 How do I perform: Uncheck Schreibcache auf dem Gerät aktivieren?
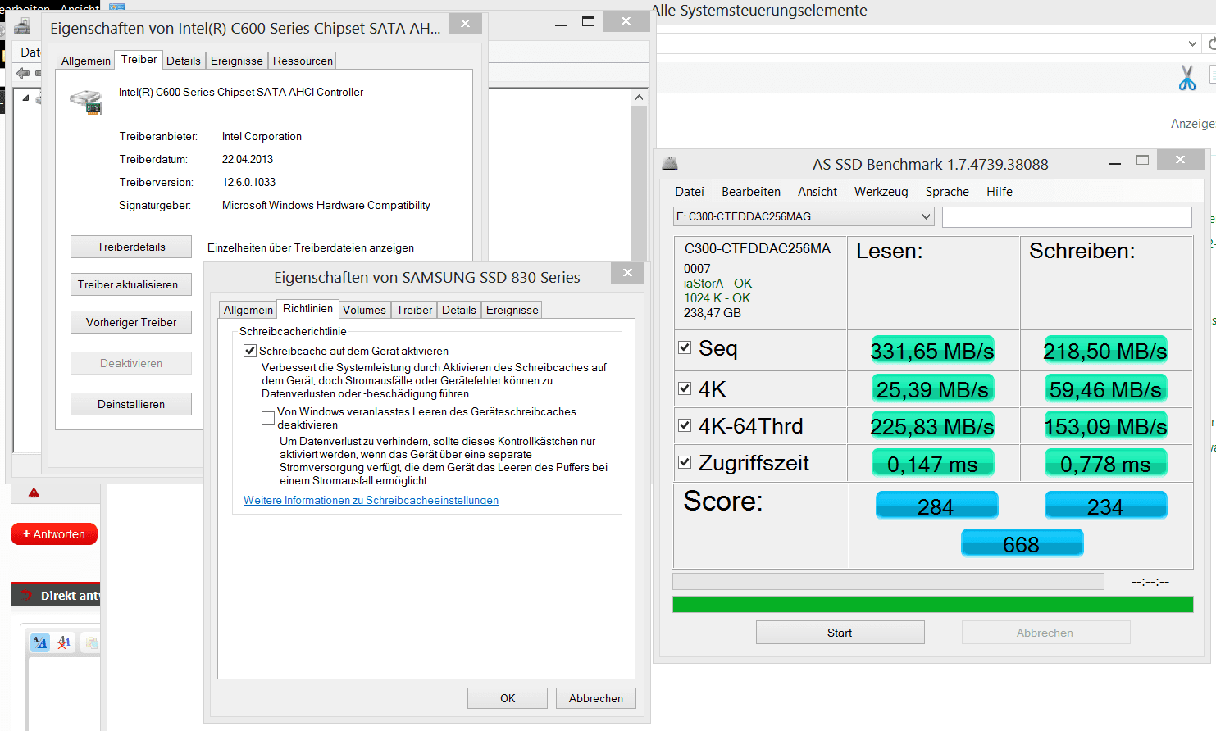pos(250,351)
